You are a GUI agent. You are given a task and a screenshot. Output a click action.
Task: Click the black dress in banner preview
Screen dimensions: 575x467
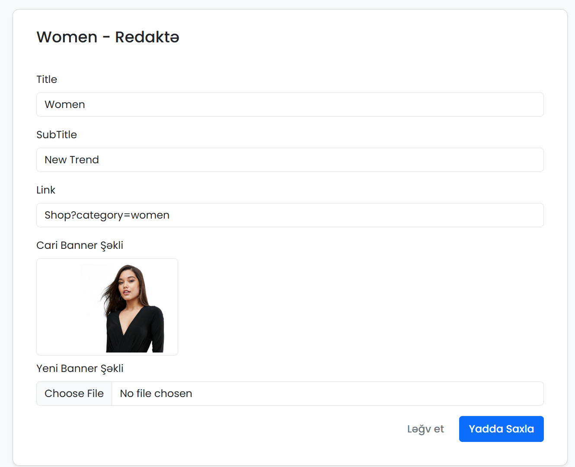point(133,330)
